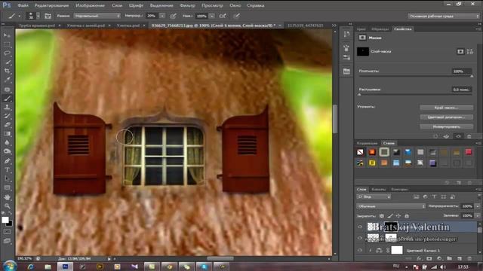Hide the second layer eye icon
This screenshot has width=483, height=271.
(x=360, y=238)
